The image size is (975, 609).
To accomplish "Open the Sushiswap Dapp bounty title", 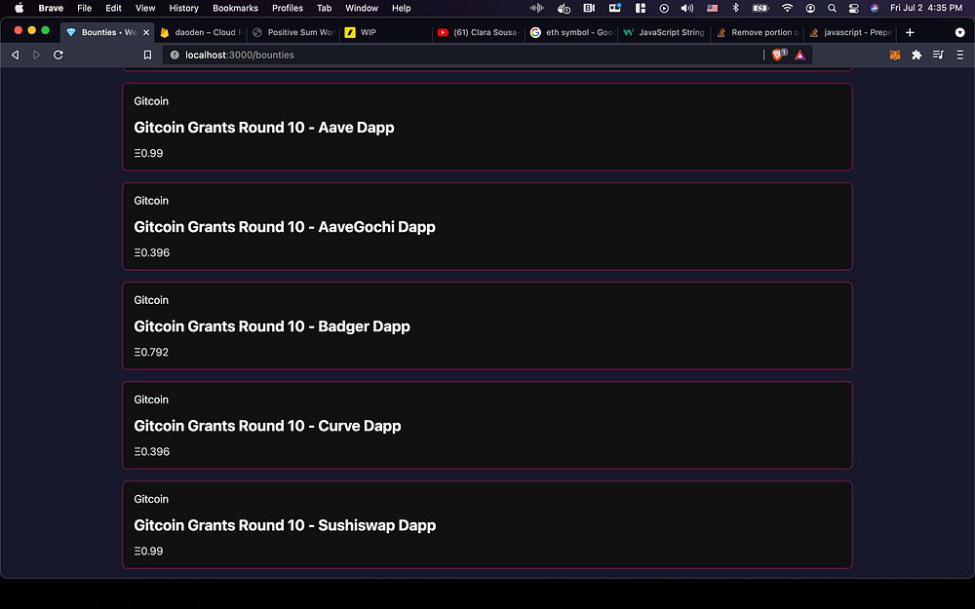I will point(285,525).
